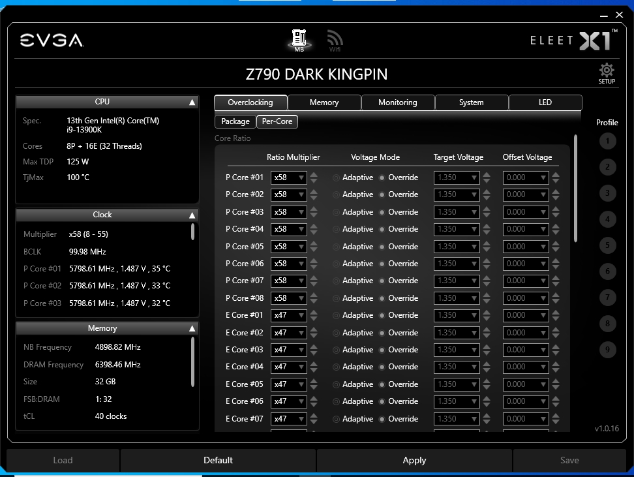Image resolution: width=634 pixels, height=477 pixels.
Task: Increase E Core #05 target voltage up arrow
Action: [487, 381]
